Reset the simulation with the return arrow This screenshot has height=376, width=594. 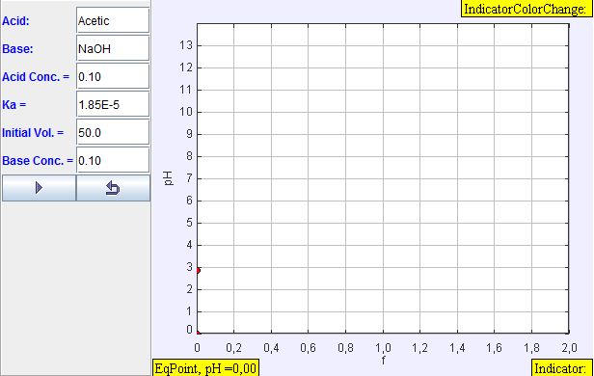113,188
